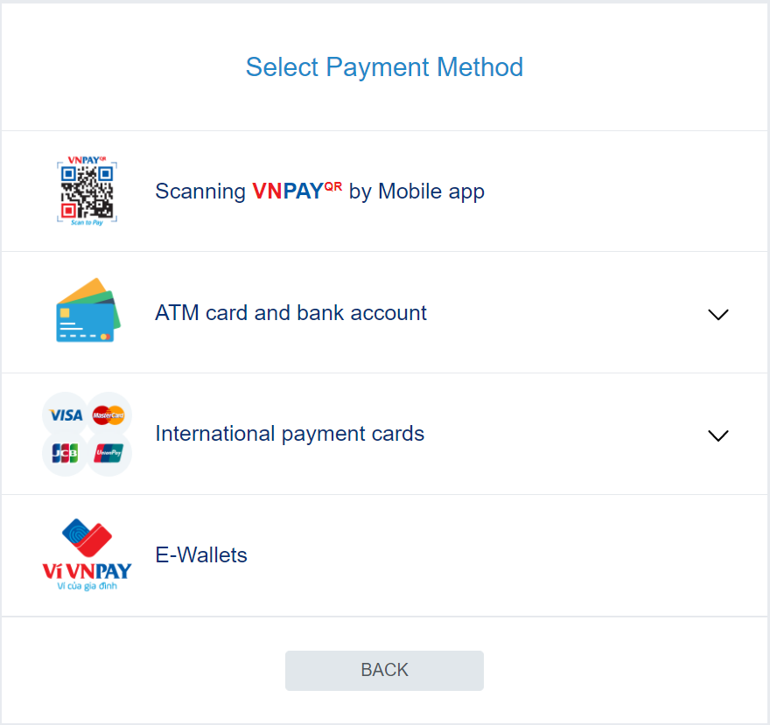Click the 'by Mobile app' text
The width and height of the screenshot is (770, 725).
[x=416, y=192]
